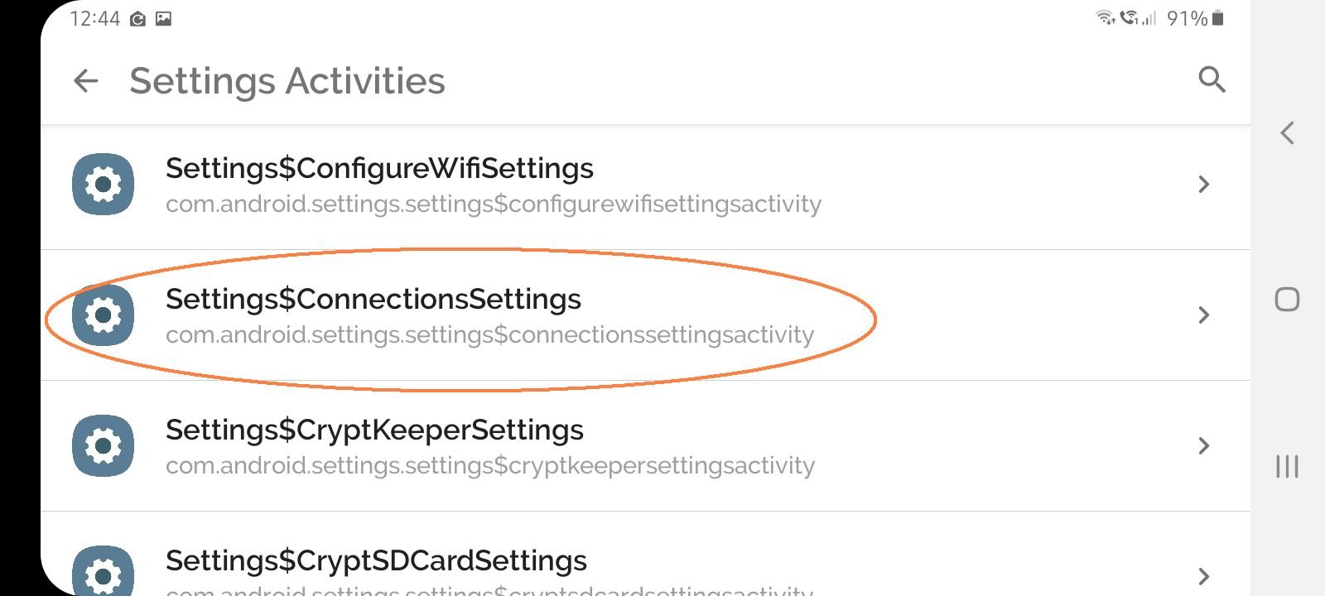
Task: Tap the gear icon for CryptSDCardSettings
Action: 103,571
